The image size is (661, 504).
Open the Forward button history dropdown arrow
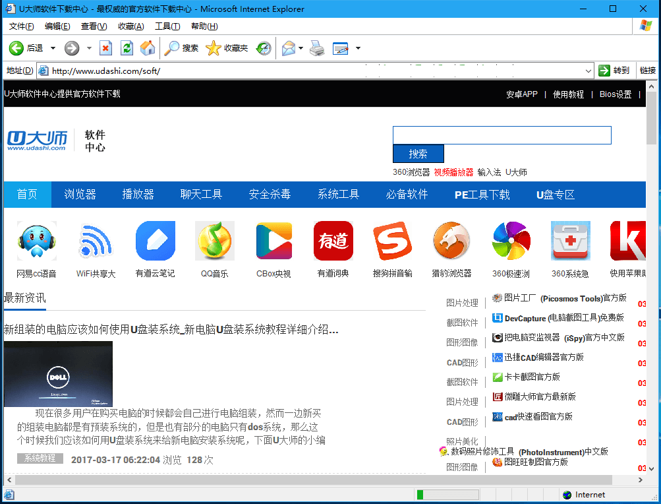[x=89, y=48]
